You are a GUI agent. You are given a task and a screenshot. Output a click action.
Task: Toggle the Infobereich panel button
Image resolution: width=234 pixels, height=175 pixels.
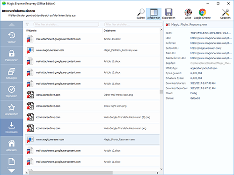(x=154, y=14)
